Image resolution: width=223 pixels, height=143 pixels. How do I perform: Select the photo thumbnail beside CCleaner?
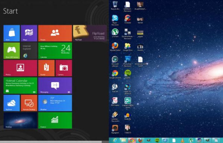pos(140,20)
